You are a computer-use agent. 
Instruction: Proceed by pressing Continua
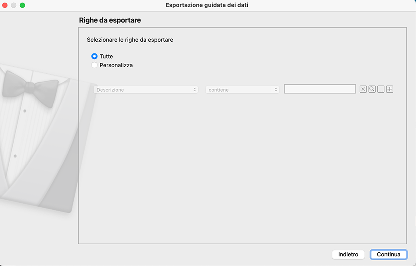point(389,255)
